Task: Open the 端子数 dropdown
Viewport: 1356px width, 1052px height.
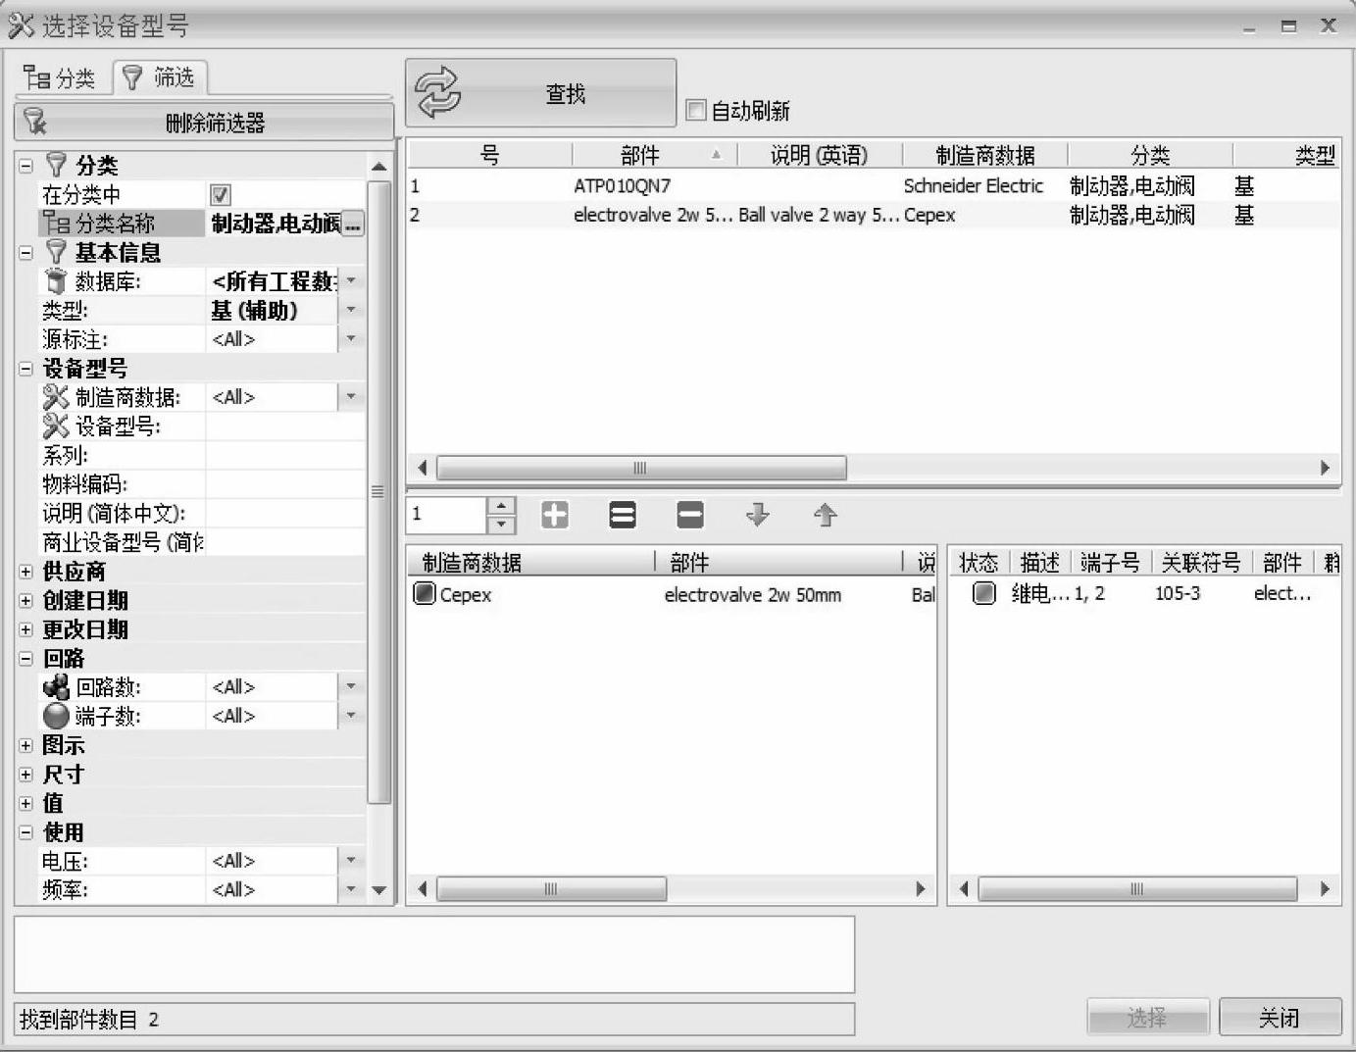Action: pyautogui.click(x=351, y=716)
